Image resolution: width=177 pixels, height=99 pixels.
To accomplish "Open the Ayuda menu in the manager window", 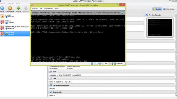I will (18, 4).
